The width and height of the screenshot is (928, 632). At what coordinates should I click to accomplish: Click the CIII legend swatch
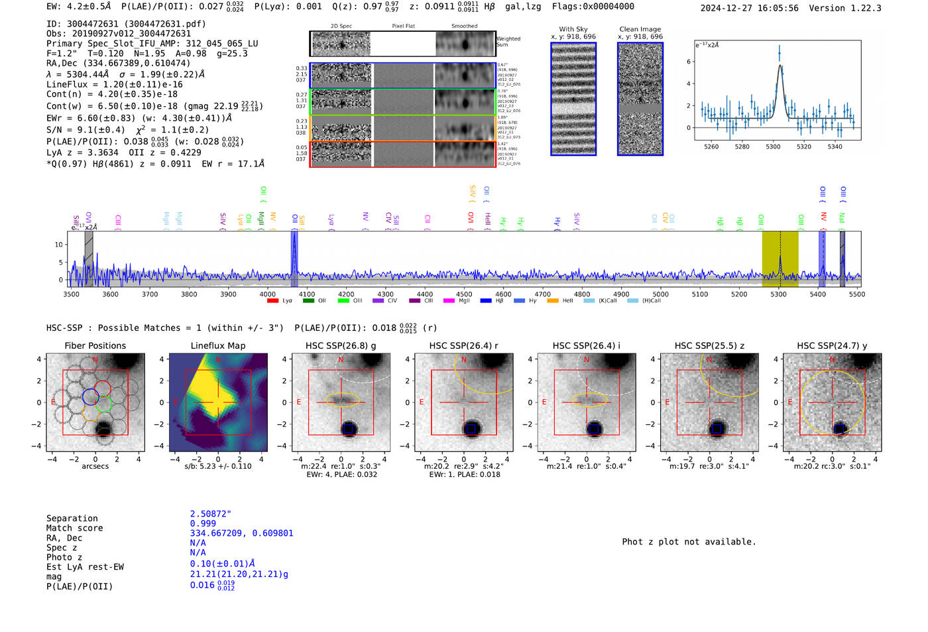(415, 301)
